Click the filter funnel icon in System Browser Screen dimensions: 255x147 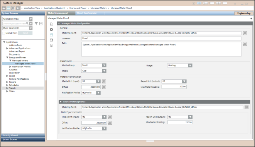coord(36,23)
